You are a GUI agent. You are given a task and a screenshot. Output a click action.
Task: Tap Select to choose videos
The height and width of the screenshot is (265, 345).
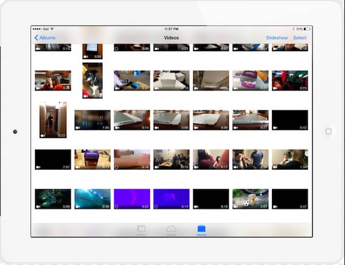pyautogui.click(x=300, y=38)
